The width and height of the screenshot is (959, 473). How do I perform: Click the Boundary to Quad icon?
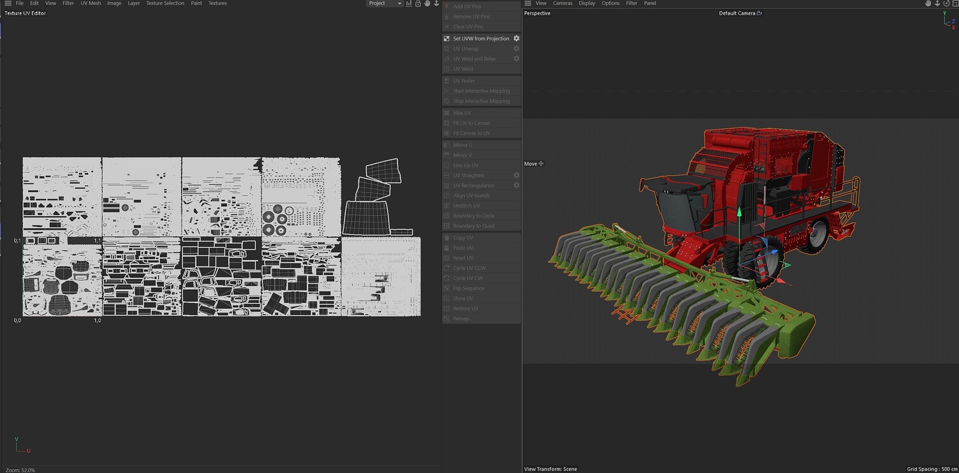[x=447, y=226]
